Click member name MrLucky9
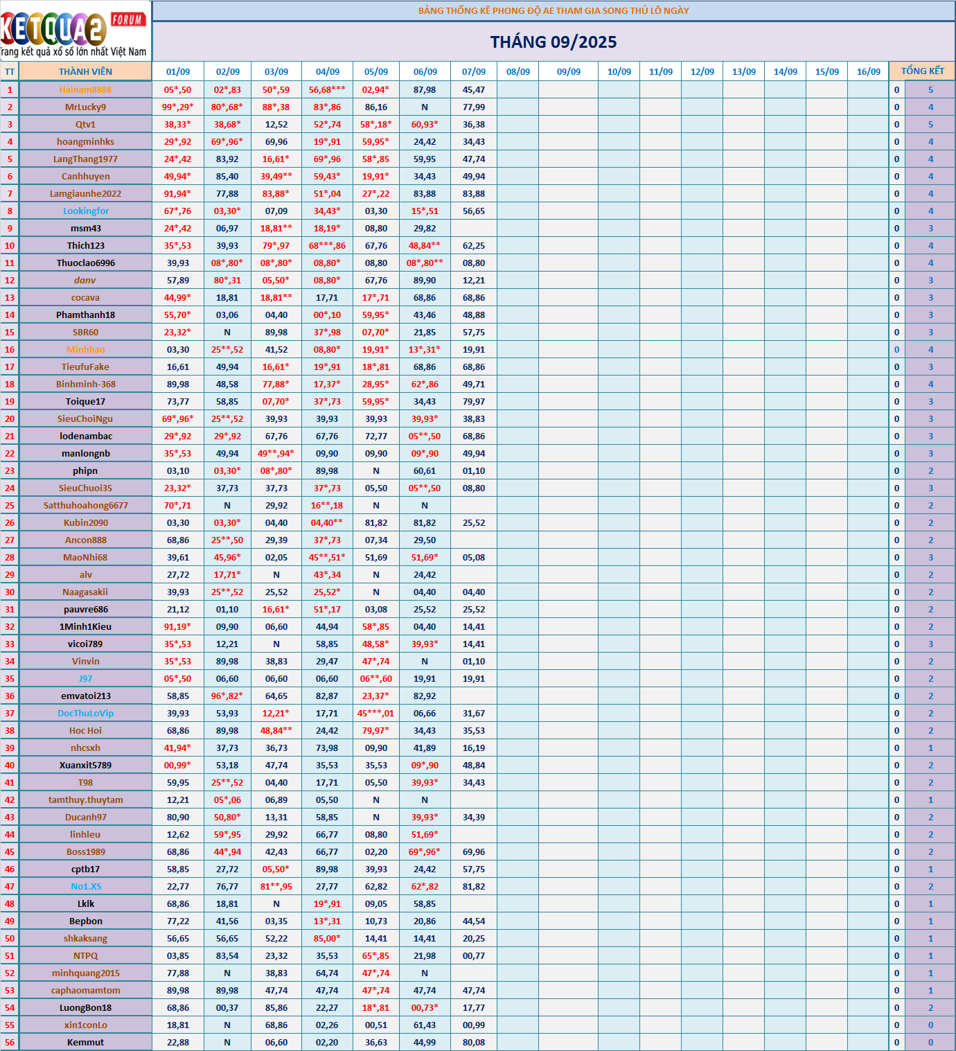The height and width of the screenshot is (1051, 956). point(85,107)
